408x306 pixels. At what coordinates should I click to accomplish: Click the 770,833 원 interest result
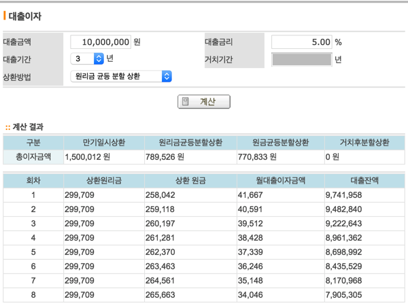[254, 157]
